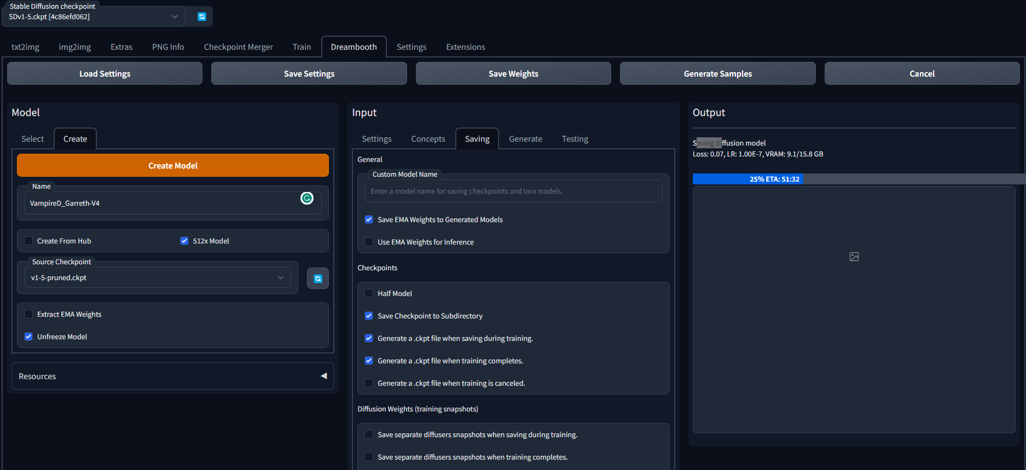Click the refresh icon beside Stable Diffusion checkpoint

pos(201,16)
